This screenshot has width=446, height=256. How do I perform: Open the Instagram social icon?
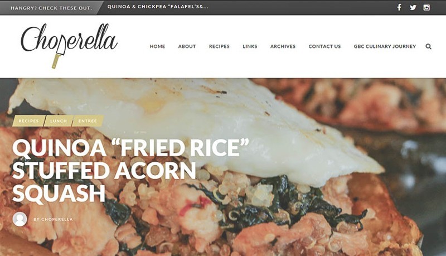click(426, 8)
